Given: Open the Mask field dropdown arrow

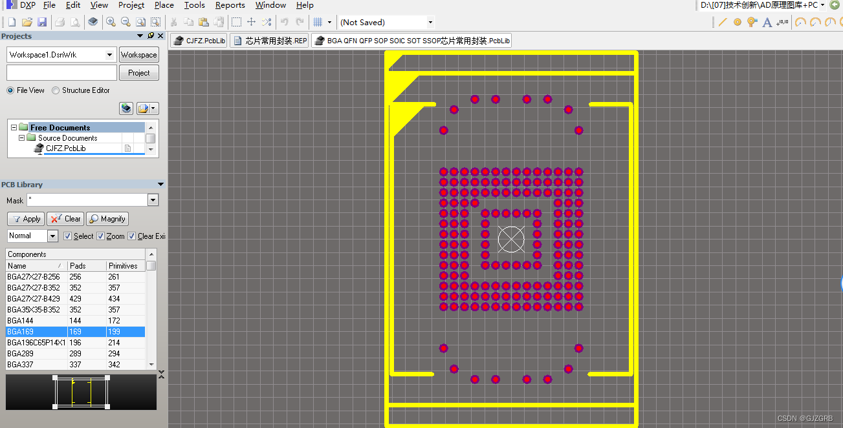Looking at the screenshot, I should pos(153,201).
